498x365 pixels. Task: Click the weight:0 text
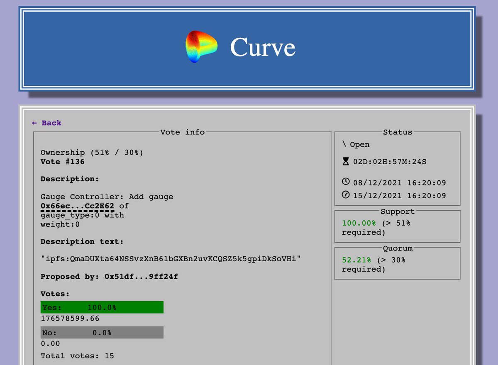[x=60, y=224]
